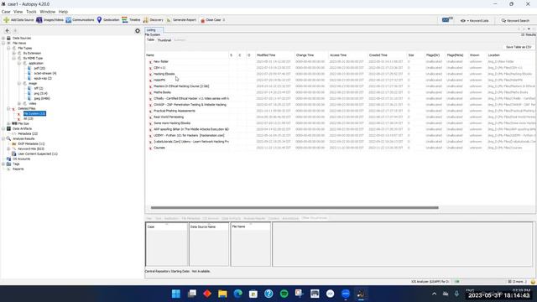Open Microsoft Edge from the taskbar
537x302 pixels.
pos(238,294)
